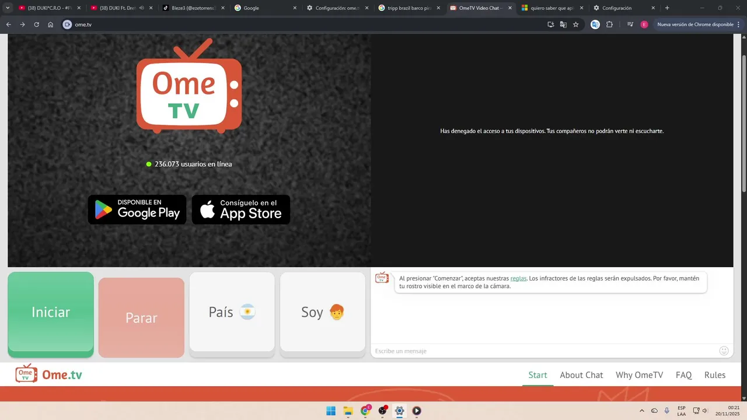Screen dimensions: 747x420
Task: Switch to the Bleze3 TikTok tab
Action: pos(193,8)
